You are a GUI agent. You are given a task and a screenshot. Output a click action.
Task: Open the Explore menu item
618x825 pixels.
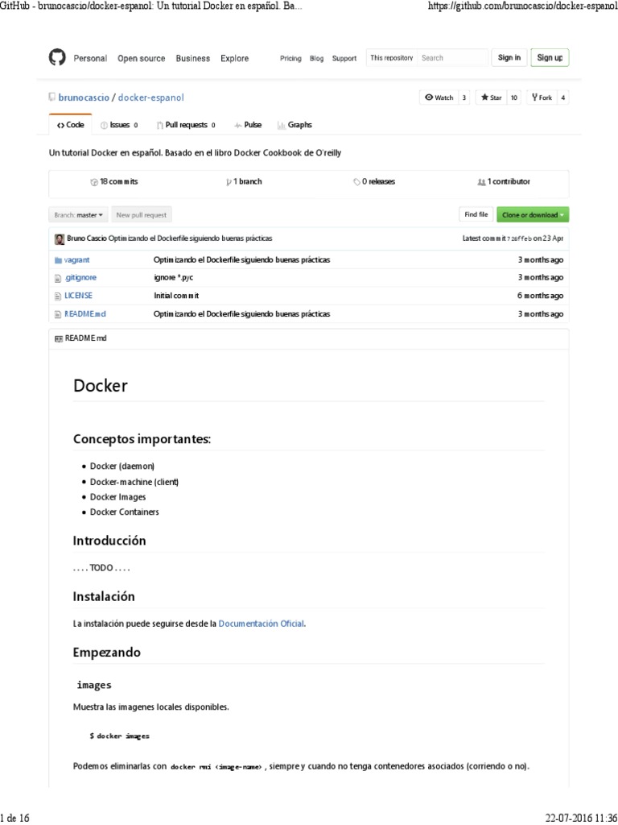pyautogui.click(x=235, y=59)
